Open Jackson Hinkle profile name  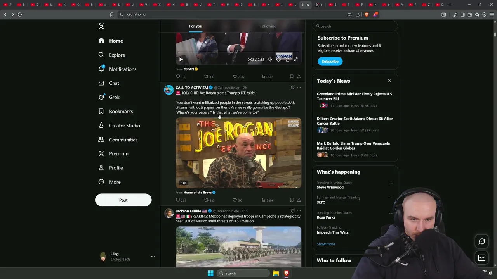coord(188,211)
